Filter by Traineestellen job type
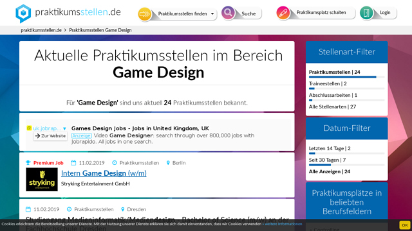The image size is (412, 231). (x=328, y=84)
